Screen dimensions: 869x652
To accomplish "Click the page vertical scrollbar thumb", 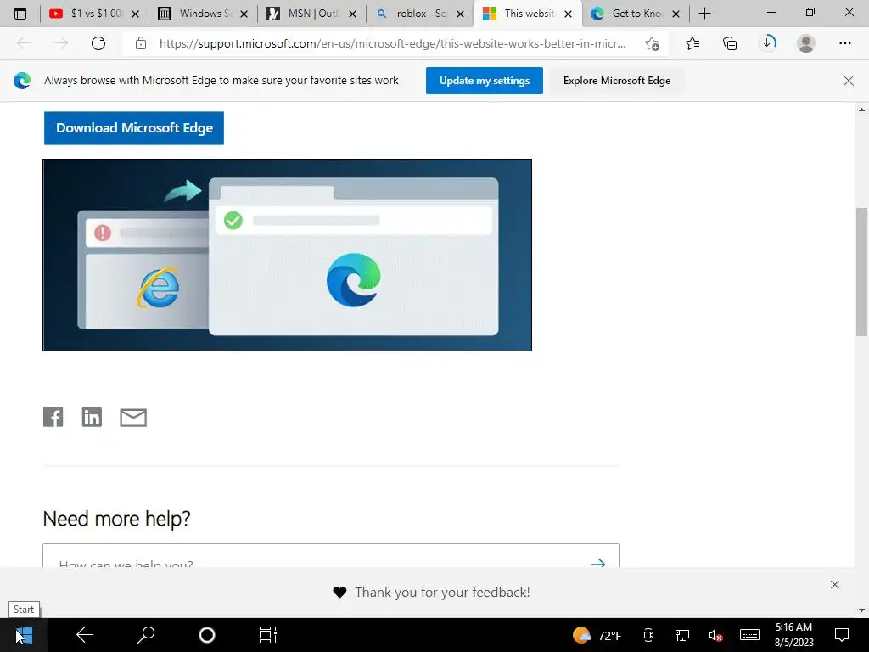I will pyautogui.click(x=861, y=272).
